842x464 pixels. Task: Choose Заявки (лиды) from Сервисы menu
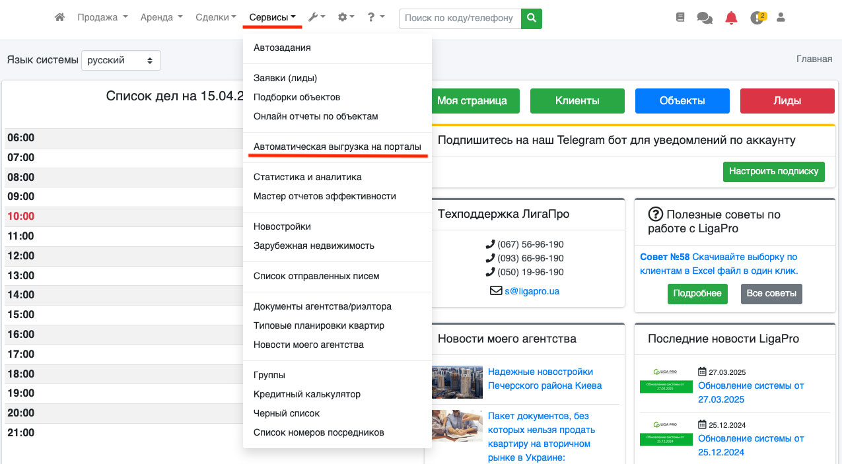[x=285, y=78]
